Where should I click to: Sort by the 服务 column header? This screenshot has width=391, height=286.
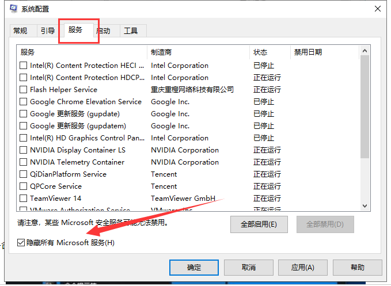pos(81,52)
